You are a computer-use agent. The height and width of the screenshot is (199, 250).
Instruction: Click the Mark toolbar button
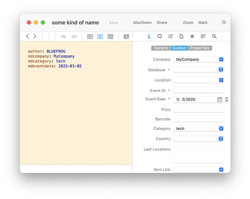pos(203,23)
